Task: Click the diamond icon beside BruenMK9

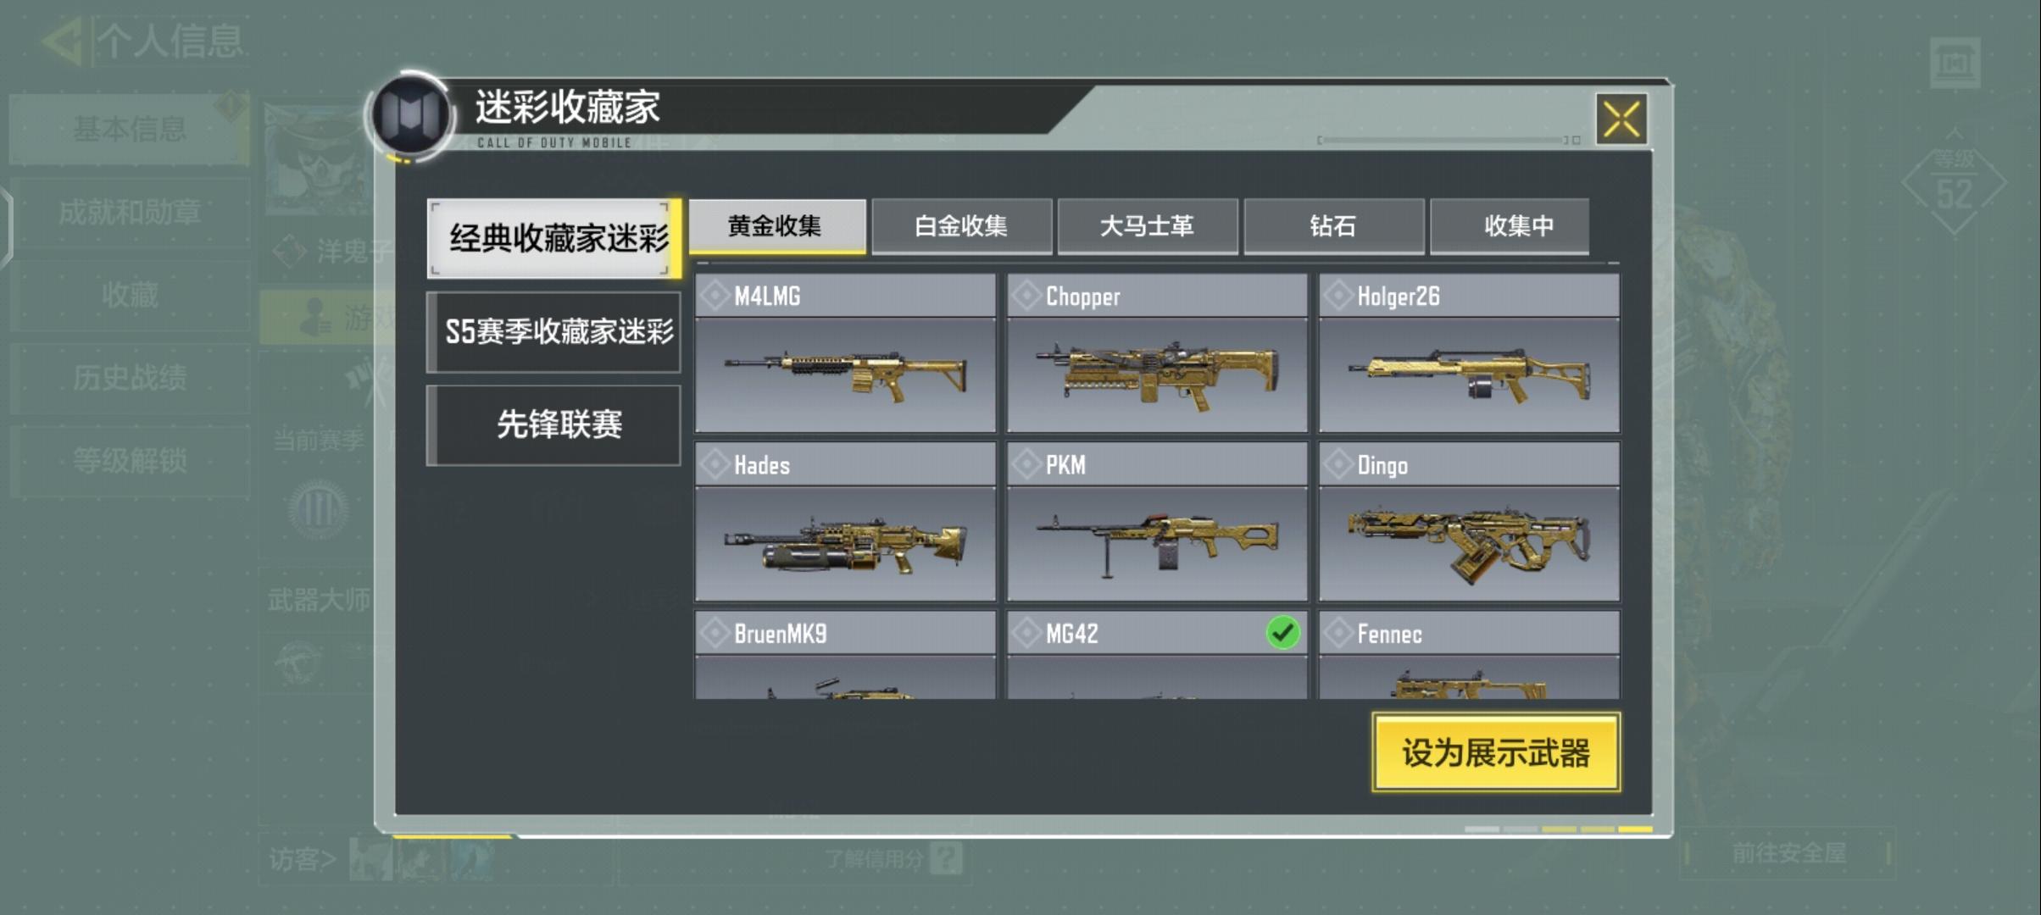Action: tap(715, 633)
